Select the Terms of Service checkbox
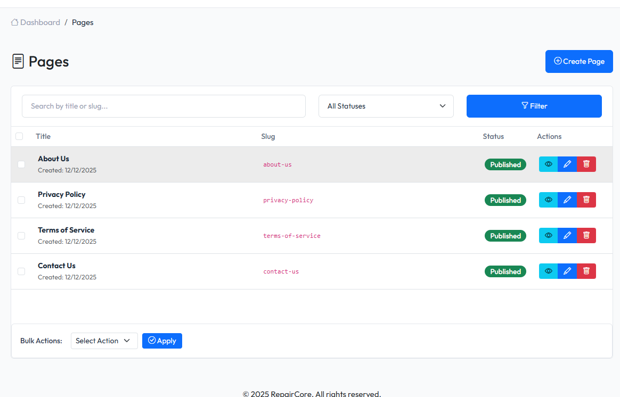Screen dimensions: 620x397 21,235
